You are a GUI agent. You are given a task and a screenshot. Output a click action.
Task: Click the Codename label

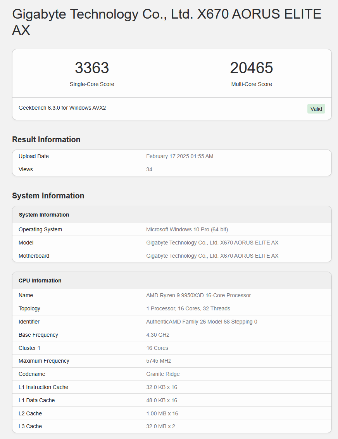[x=32, y=374]
